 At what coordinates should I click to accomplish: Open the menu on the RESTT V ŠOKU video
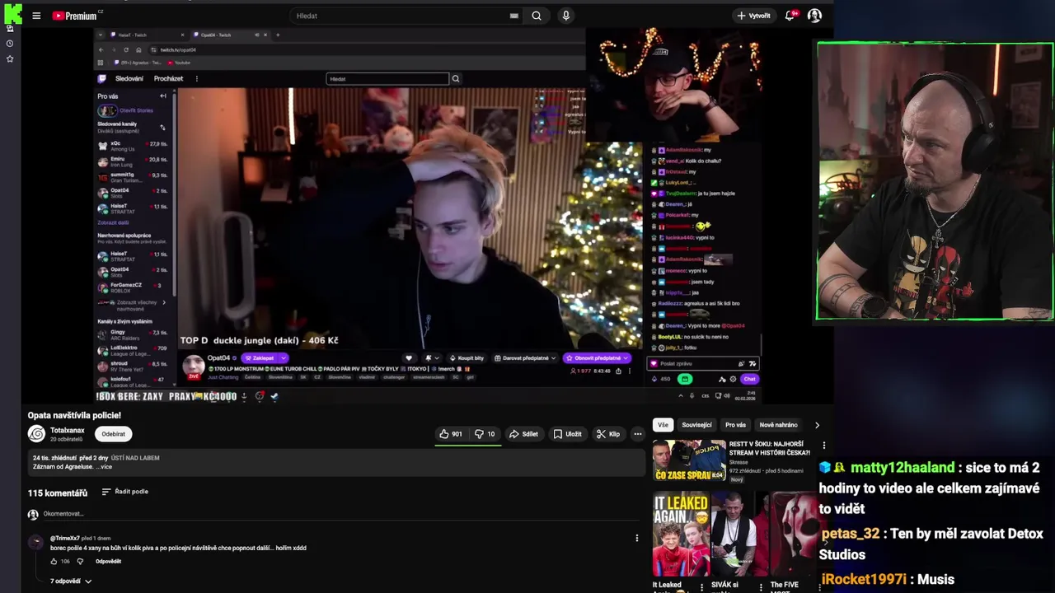(823, 446)
